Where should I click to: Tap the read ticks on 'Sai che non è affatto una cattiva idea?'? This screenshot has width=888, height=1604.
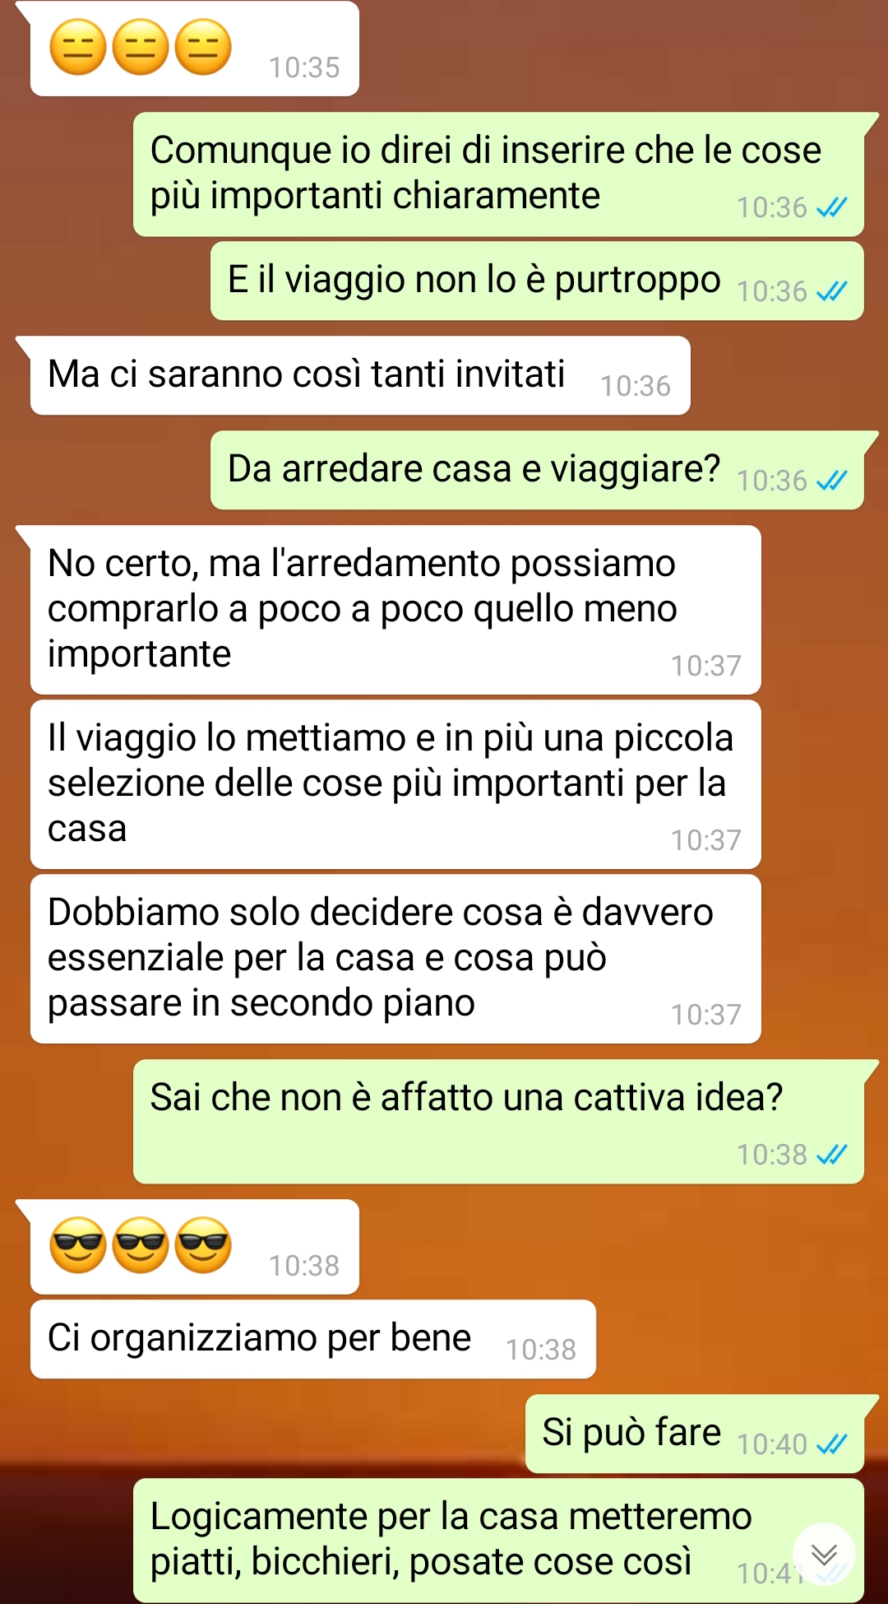tap(832, 1155)
